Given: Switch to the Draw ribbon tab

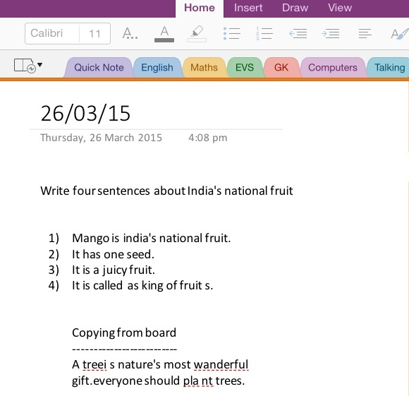Looking at the screenshot, I should [x=295, y=8].
